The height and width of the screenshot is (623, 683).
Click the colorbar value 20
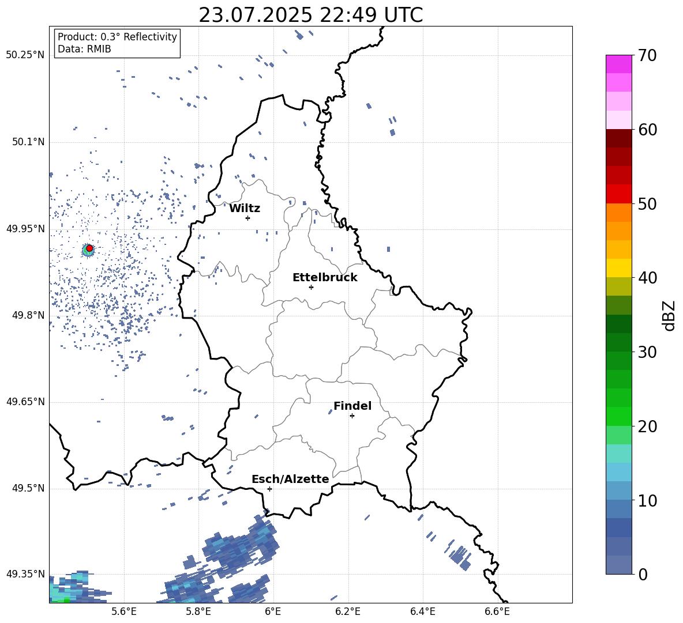tap(648, 426)
